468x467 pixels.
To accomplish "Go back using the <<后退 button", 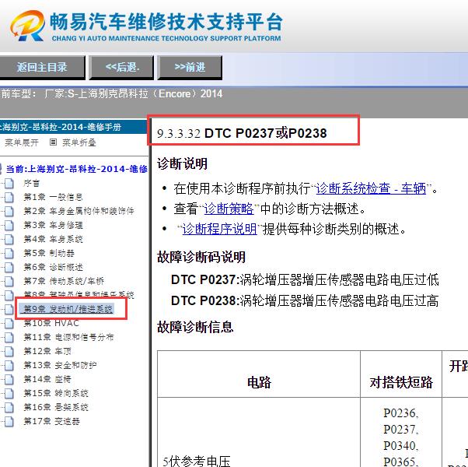I will tap(121, 68).
